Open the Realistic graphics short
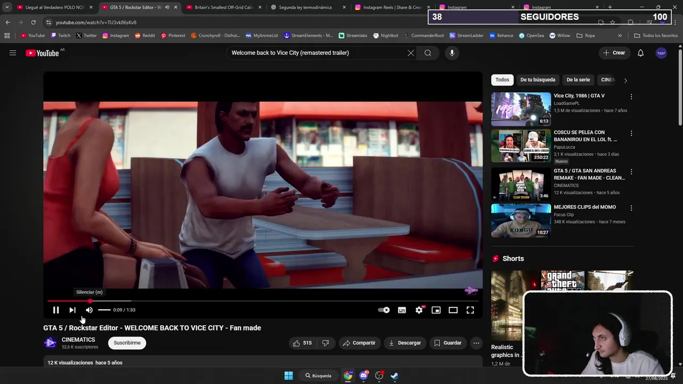 (507, 307)
